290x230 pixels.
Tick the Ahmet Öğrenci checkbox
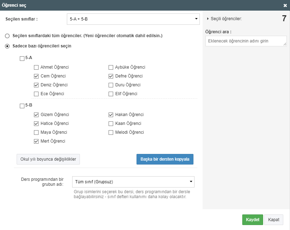pos(36,67)
